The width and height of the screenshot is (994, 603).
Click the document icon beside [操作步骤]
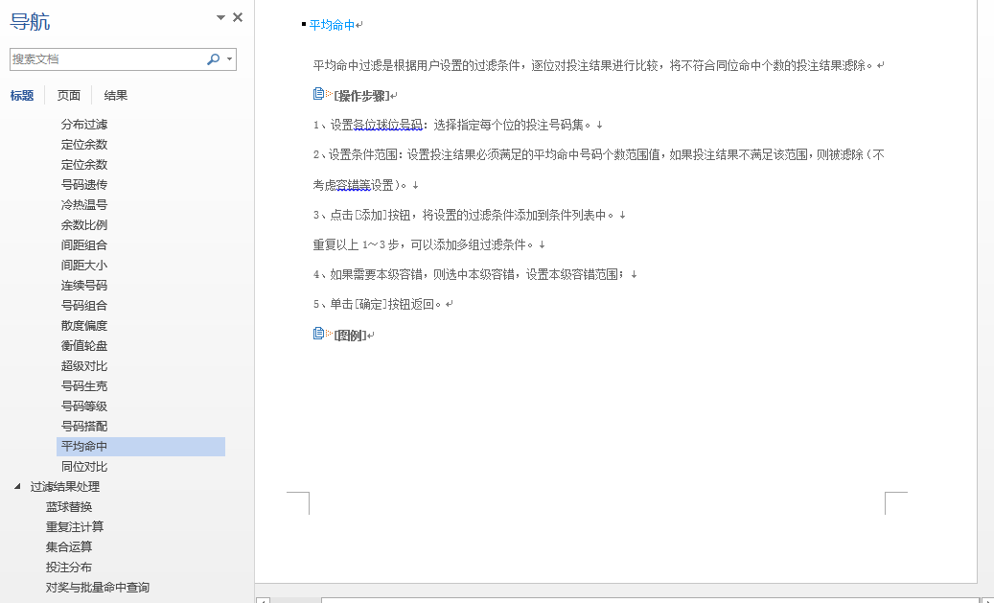319,94
